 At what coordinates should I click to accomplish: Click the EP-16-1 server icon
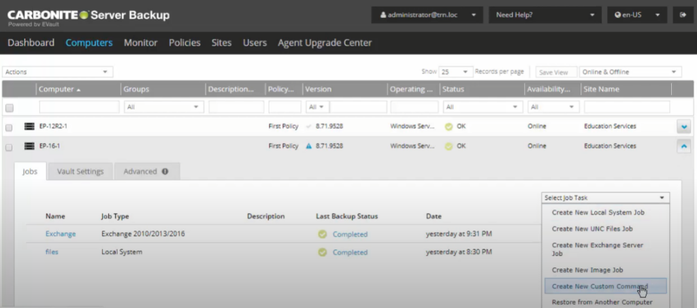(x=29, y=146)
